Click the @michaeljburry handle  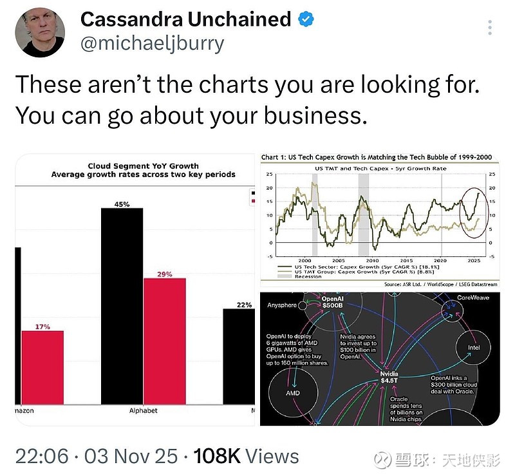152,43
